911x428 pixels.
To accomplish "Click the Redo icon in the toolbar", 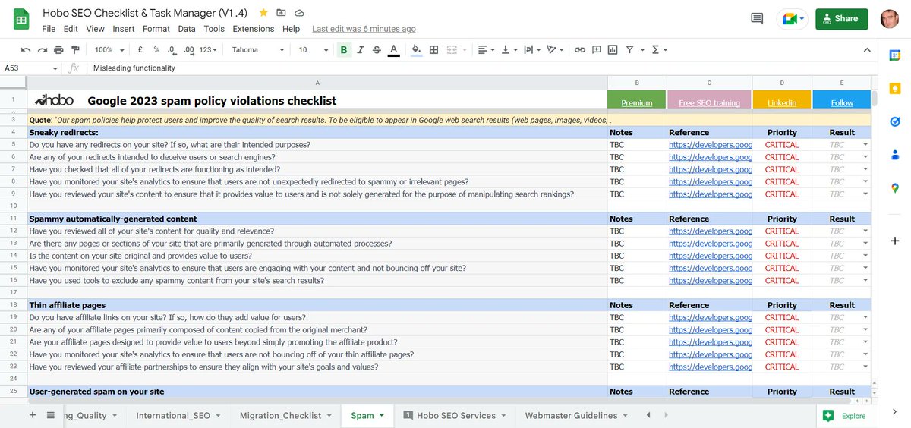I will click(43, 50).
